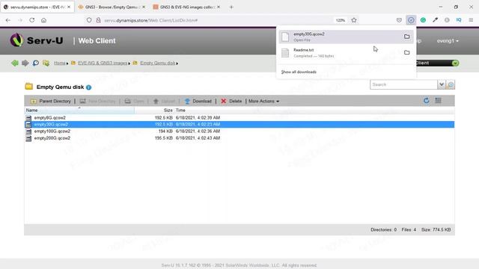Click Show all downloads
This screenshot has width=479, height=269.
coord(299,72)
